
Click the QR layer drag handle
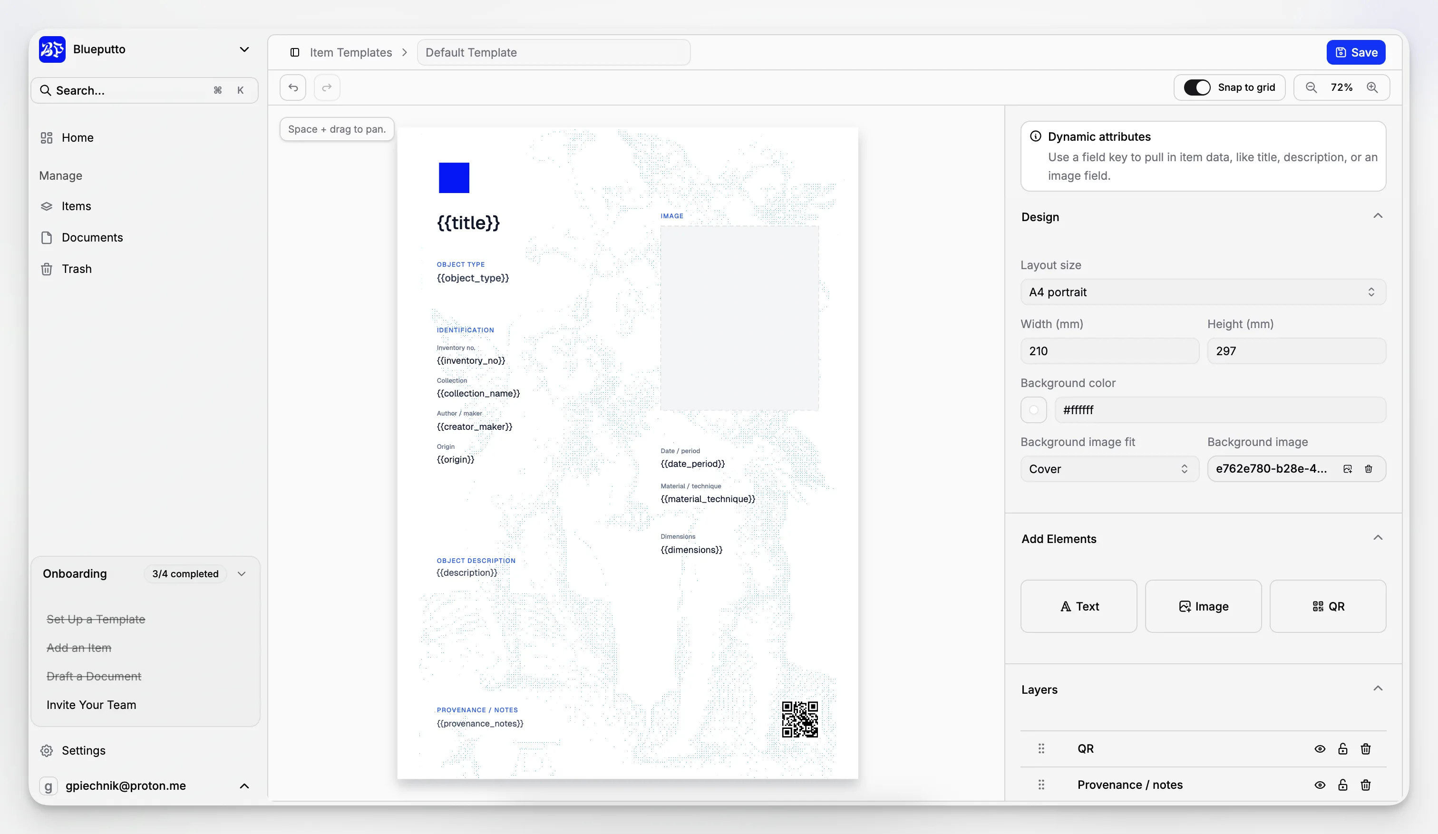pyautogui.click(x=1041, y=748)
